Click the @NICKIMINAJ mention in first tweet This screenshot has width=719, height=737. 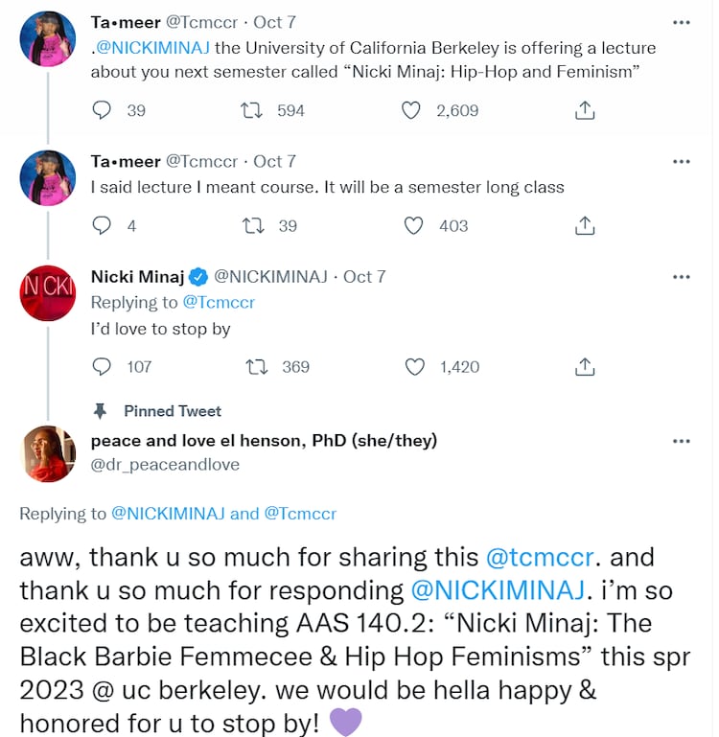point(150,47)
